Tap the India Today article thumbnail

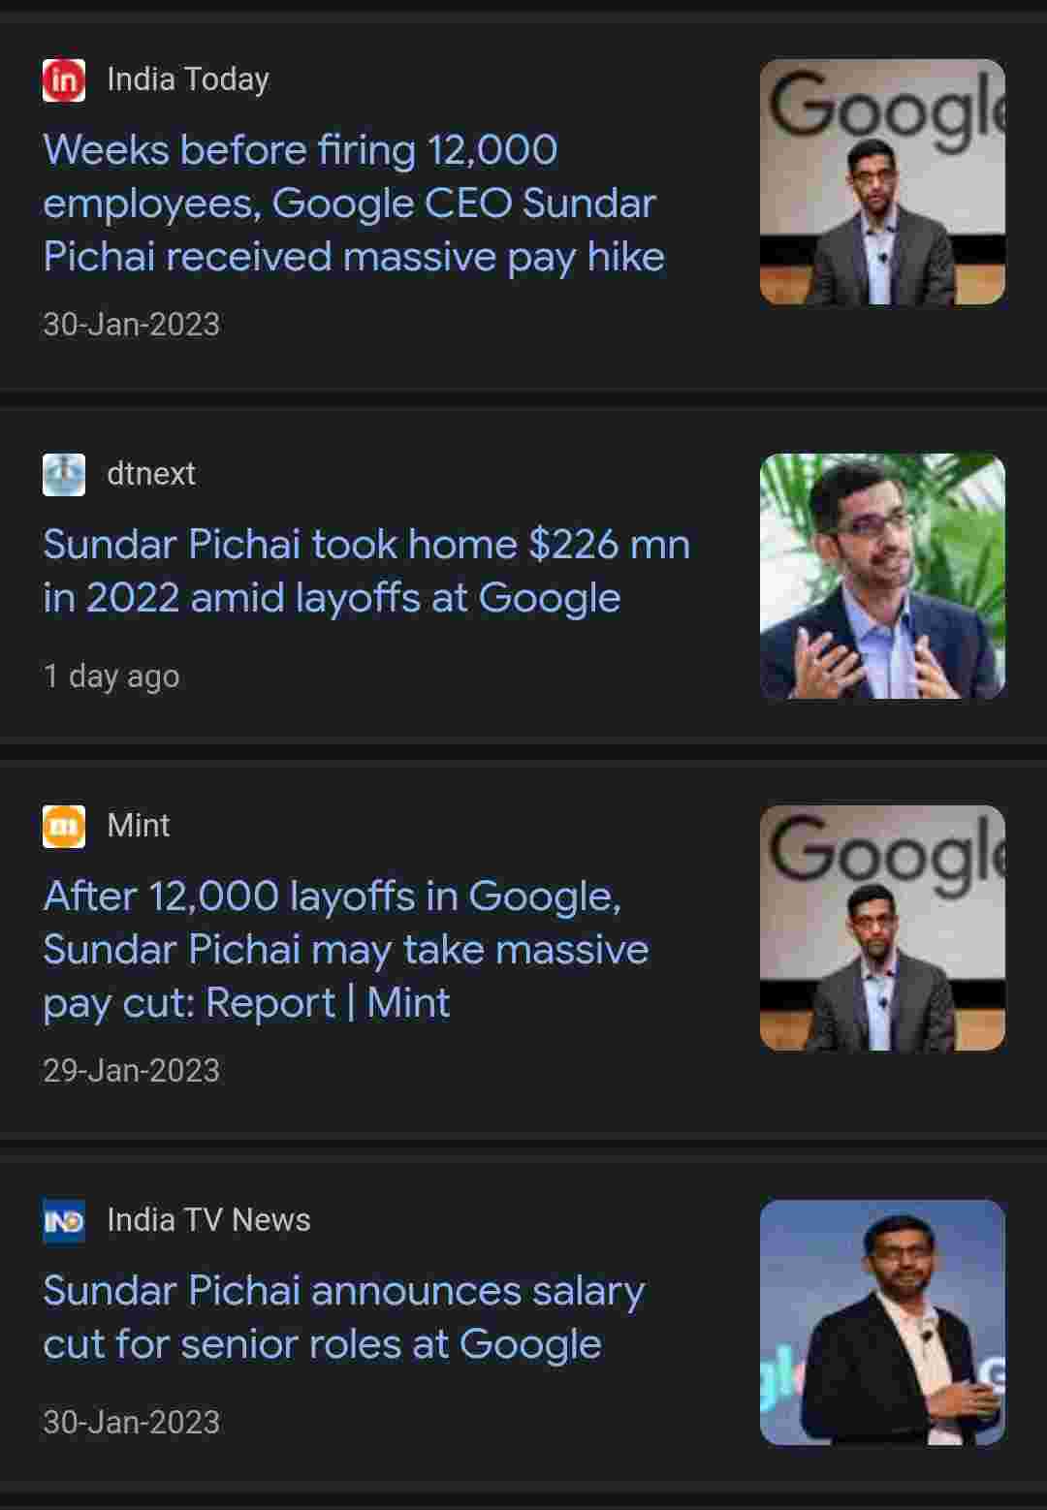882,182
